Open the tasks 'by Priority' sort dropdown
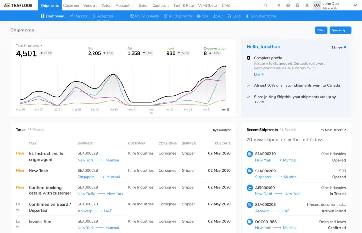Viewport: 362px width, 233px height. [222, 130]
